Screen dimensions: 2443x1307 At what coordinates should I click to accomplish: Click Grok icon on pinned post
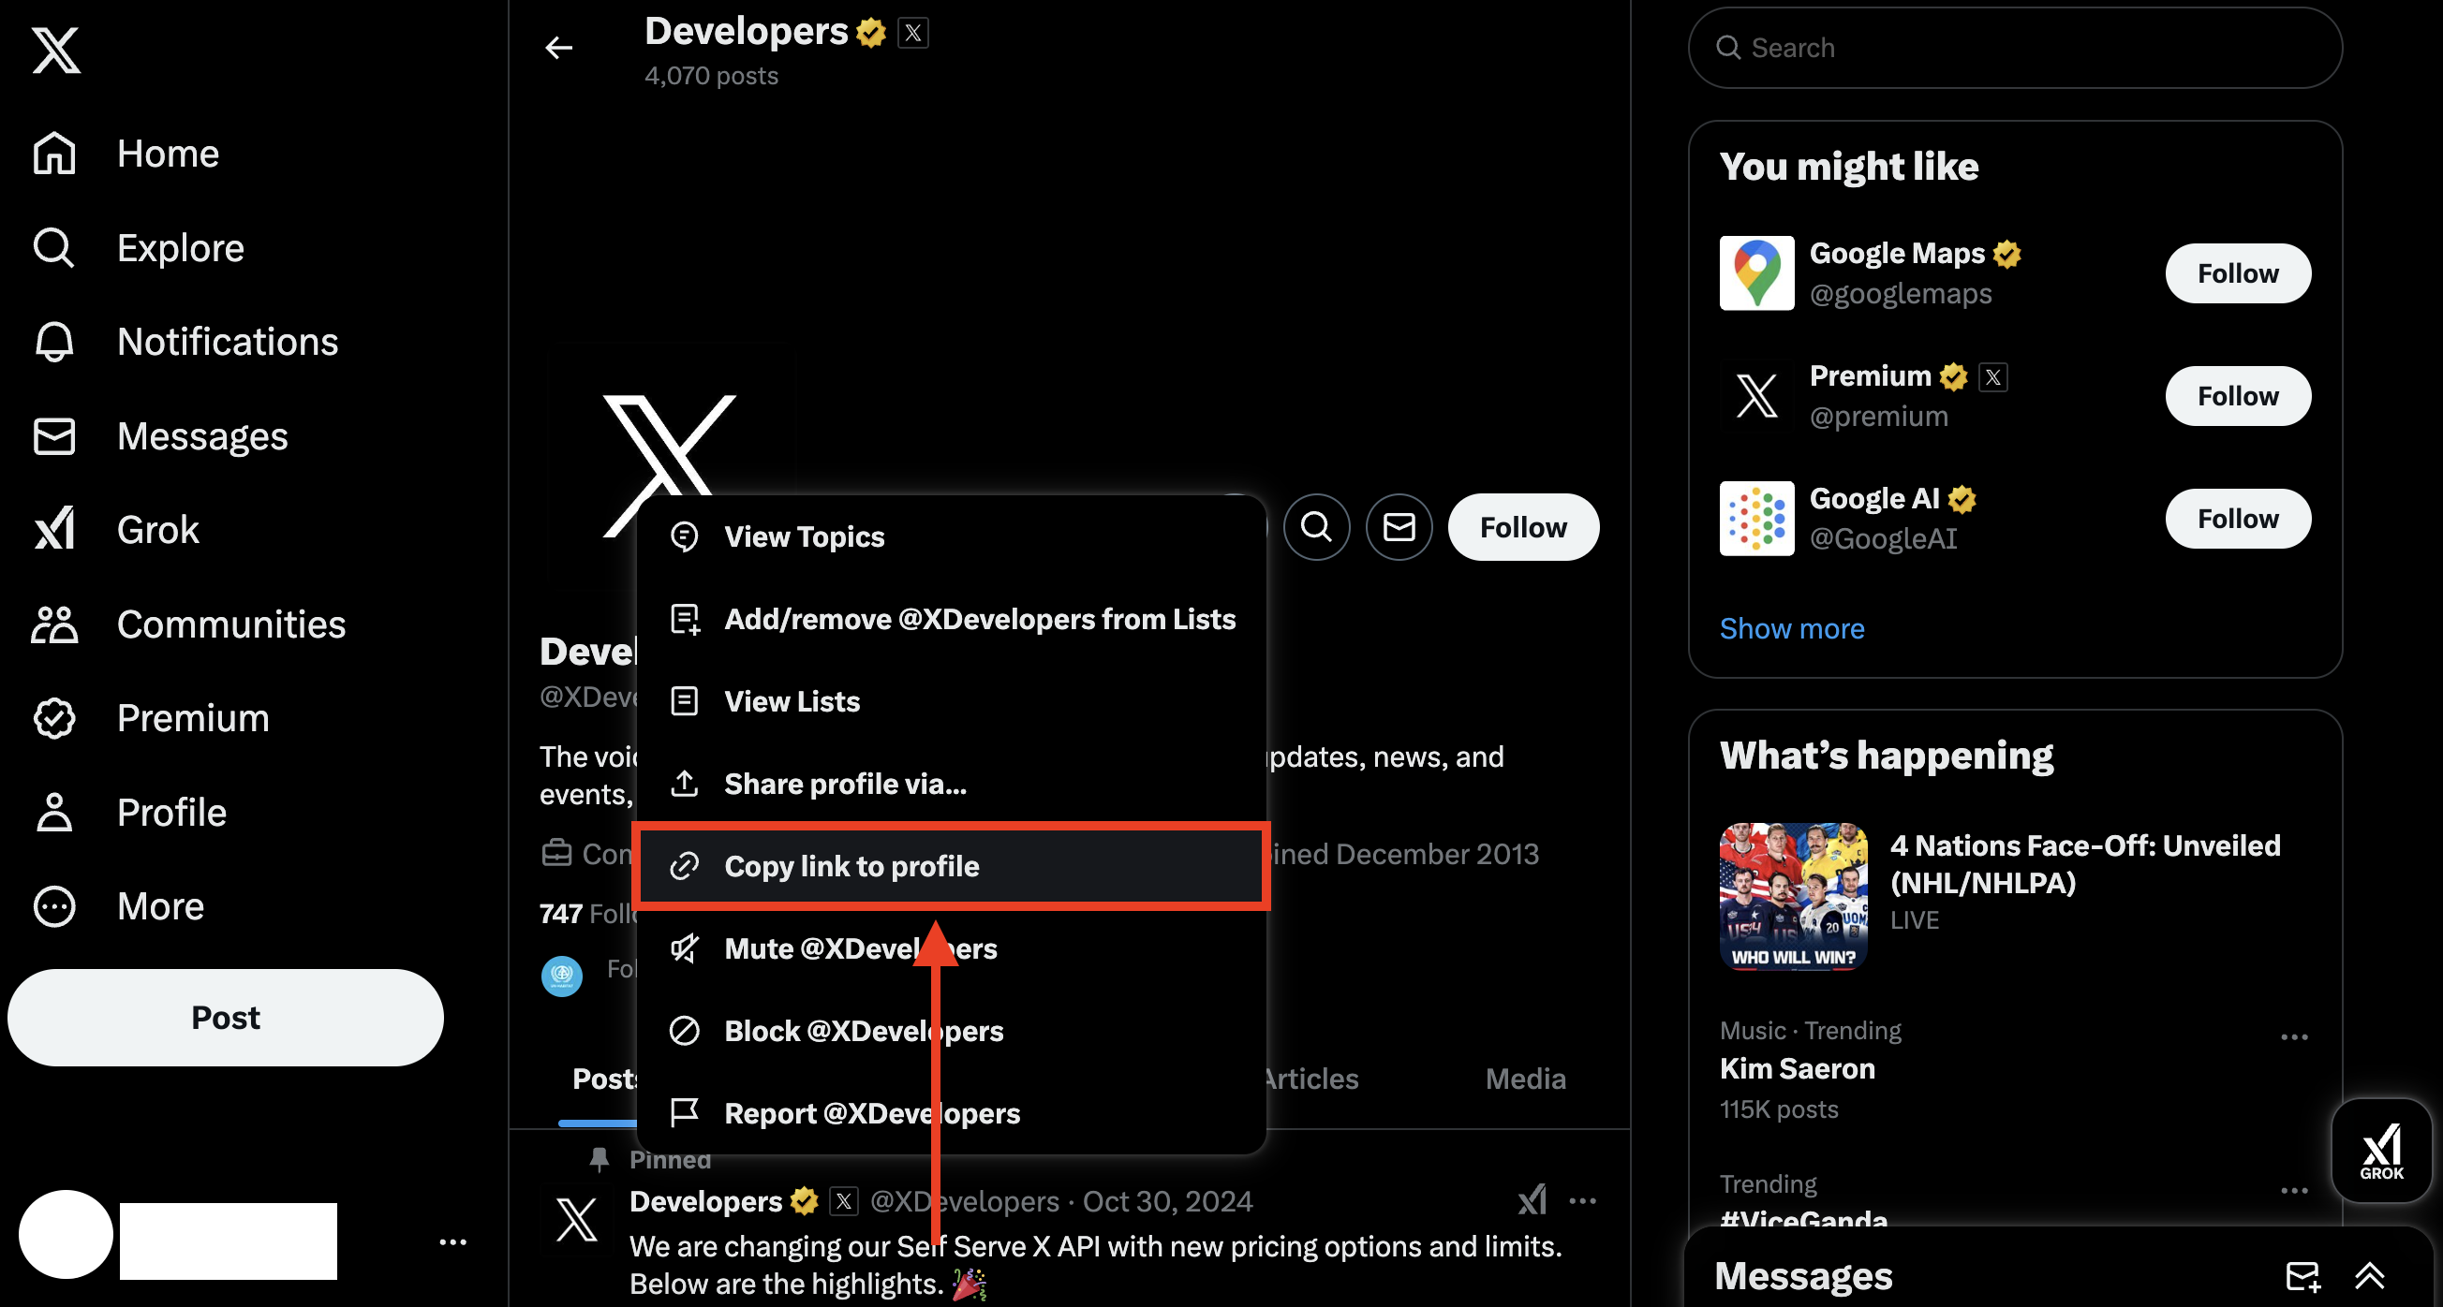tap(1532, 1201)
